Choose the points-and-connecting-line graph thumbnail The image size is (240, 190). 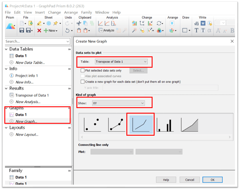[116, 124]
